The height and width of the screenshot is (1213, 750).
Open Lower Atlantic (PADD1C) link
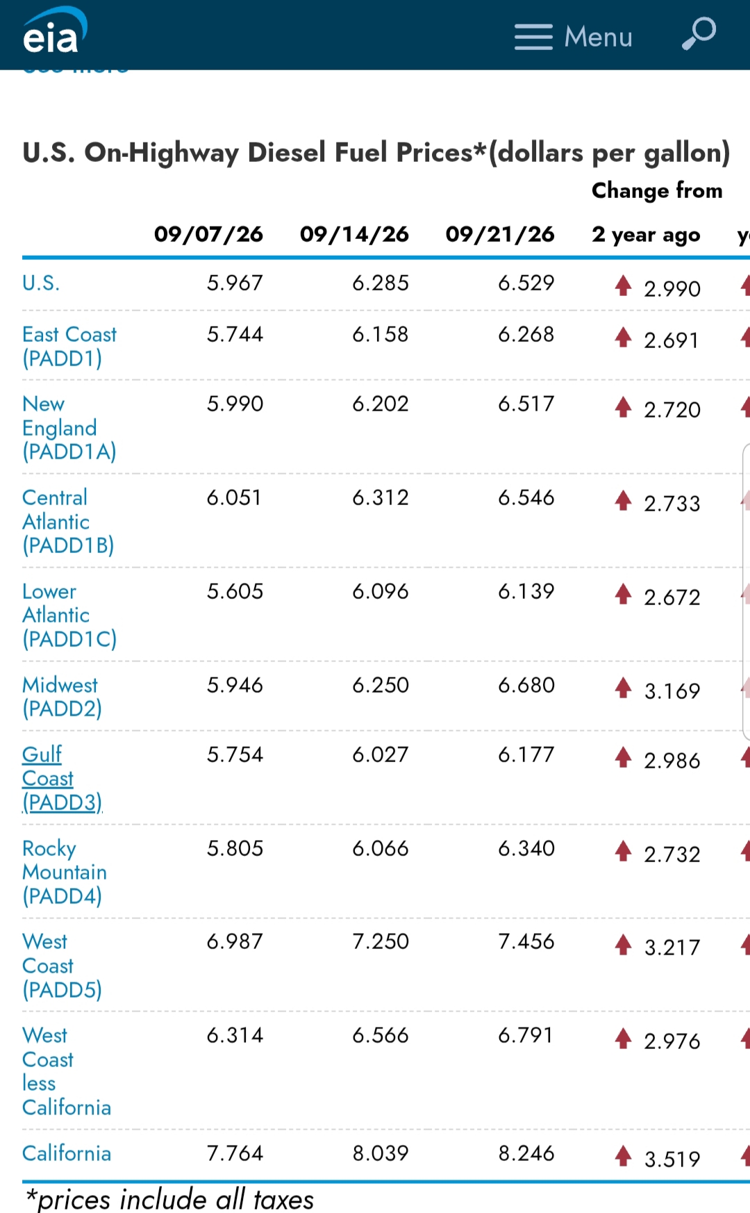[69, 615]
